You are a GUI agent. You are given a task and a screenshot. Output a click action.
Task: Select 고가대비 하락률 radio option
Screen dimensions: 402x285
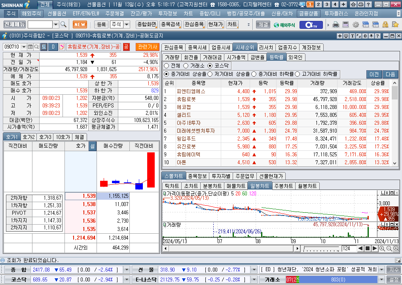(x=298, y=74)
